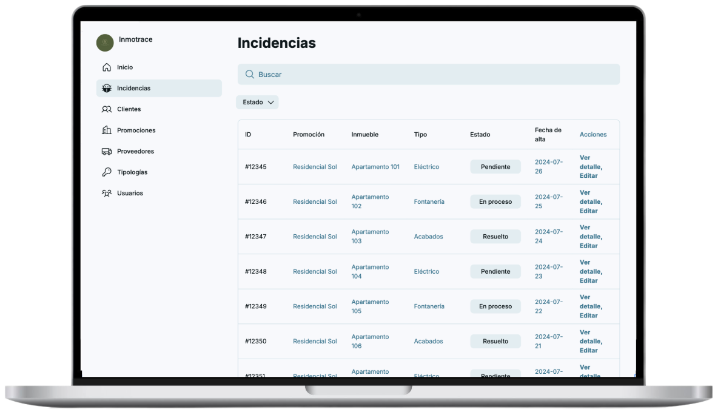Expand the Estado filter dropdown
Screen dimensions: 715x412
pos(257,103)
